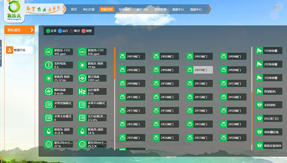Click the 累计流量 waveform icon

82,78
